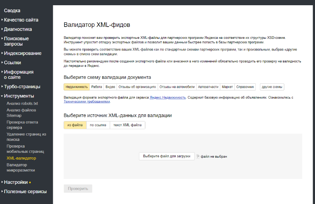This screenshot has width=315, height=204.
Task: Open Анализ robots.txt tool
Action: 22,103
